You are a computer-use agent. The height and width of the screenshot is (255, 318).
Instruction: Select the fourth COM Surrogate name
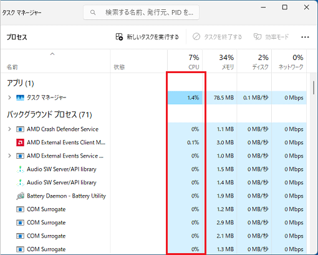click(x=46, y=249)
